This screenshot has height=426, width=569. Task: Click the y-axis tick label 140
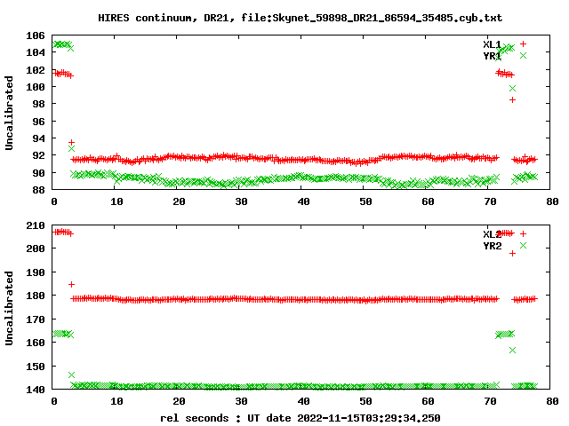pyautogui.click(x=36, y=390)
